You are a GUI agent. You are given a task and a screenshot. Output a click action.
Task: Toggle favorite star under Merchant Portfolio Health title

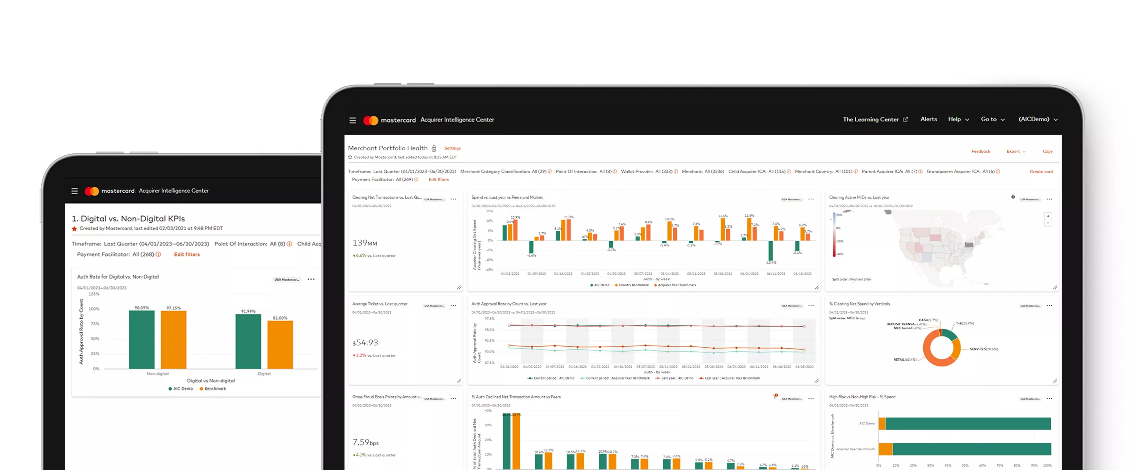[x=350, y=157]
